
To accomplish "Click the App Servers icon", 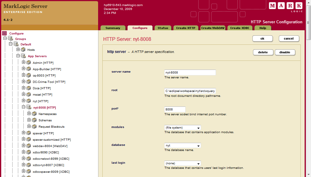I will coord(23,56).
